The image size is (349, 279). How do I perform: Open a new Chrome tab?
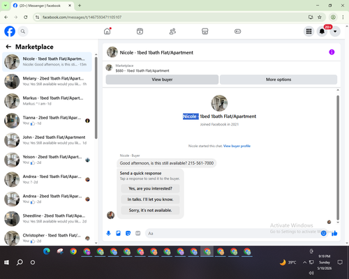pos(80,6)
